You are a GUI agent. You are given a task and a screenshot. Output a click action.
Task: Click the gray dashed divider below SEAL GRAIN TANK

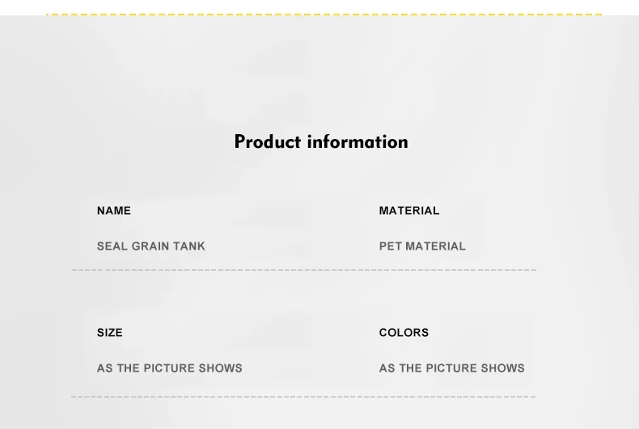[x=304, y=270]
